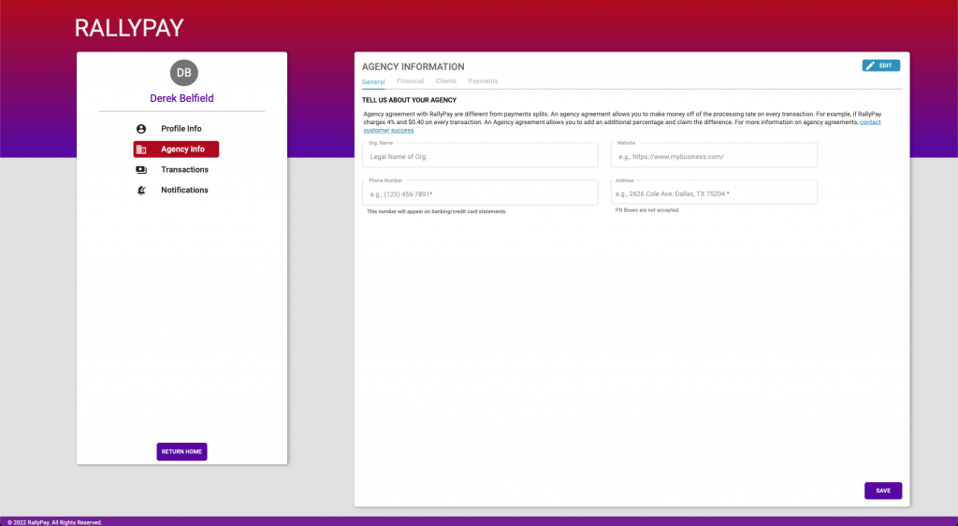The height and width of the screenshot is (526, 958).
Task: Click the RALLYPAY logo
Action: coord(129,28)
